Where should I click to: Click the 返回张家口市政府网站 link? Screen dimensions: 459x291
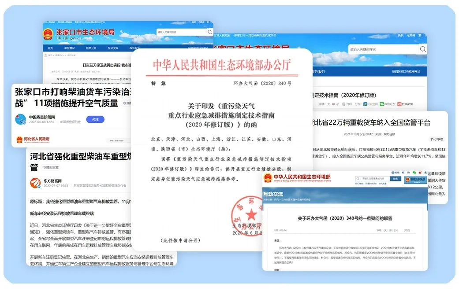click(406, 72)
